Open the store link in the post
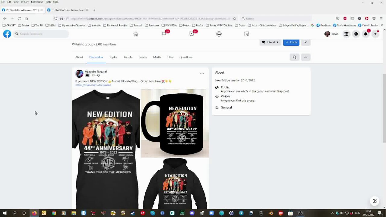 coord(93,85)
